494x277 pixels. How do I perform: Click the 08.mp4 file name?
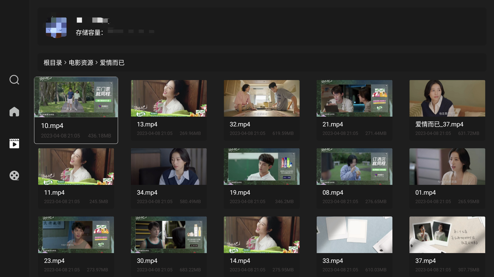coord(333,193)
